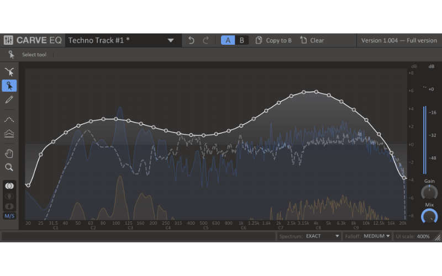
Task: Select the EQ node at 2k
Action: [x=279, y=103]
